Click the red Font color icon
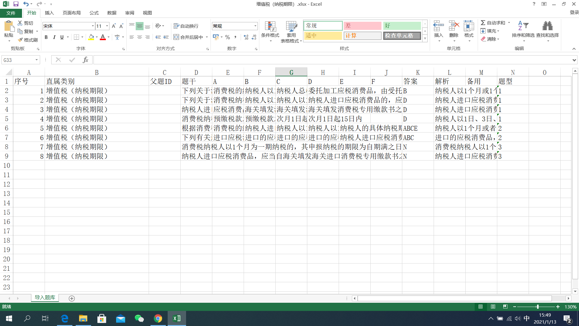Image resolution: width=579 pixels, height=326 pixels. (x=103, y=37)
